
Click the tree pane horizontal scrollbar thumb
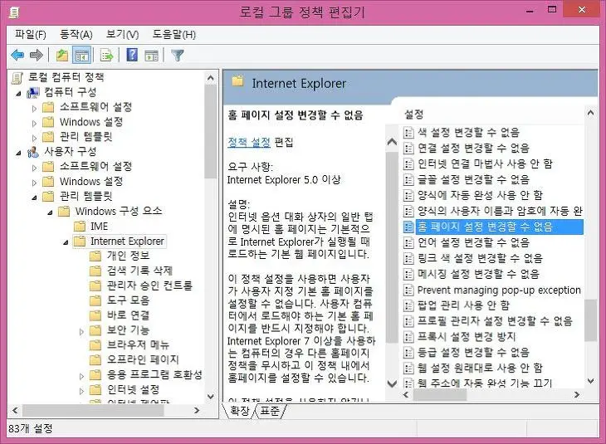pos(93,410)
